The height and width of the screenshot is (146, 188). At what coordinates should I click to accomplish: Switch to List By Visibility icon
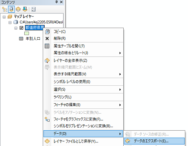pos(18,9)
